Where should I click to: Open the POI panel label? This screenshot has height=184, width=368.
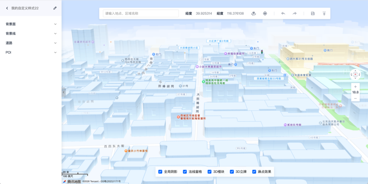coord(9,52)
